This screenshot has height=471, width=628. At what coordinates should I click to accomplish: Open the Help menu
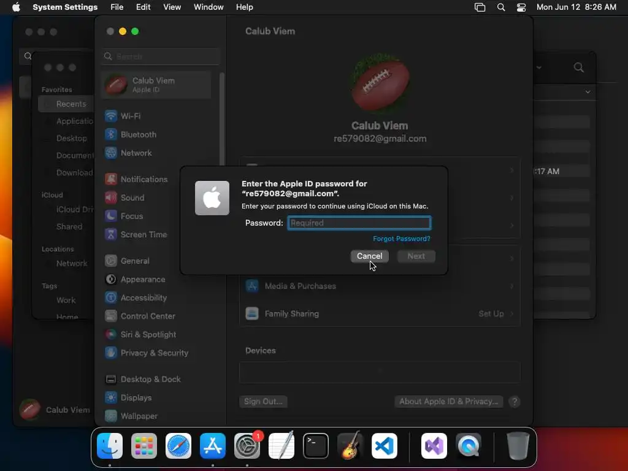[x=244, y=7]
